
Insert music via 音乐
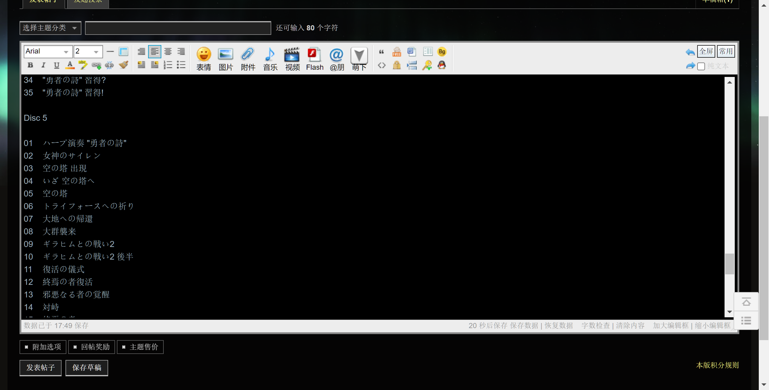point(270,59)
